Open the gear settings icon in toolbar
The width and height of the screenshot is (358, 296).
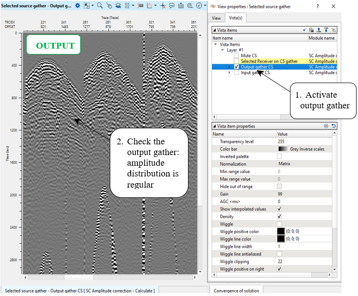[x=77, y=6]
